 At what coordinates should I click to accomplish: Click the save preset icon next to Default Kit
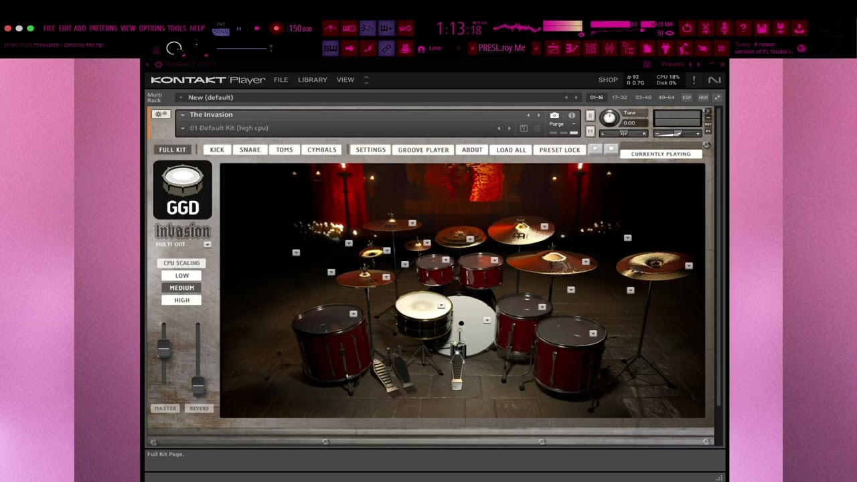pyautogui.click(x=524, y=128)
